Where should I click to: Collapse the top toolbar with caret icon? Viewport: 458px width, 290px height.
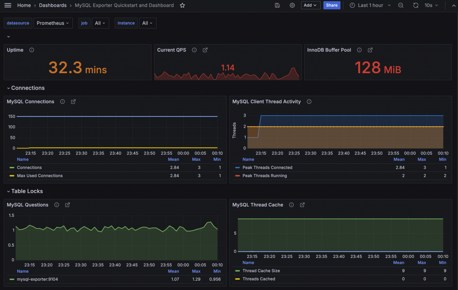point(454,5)
